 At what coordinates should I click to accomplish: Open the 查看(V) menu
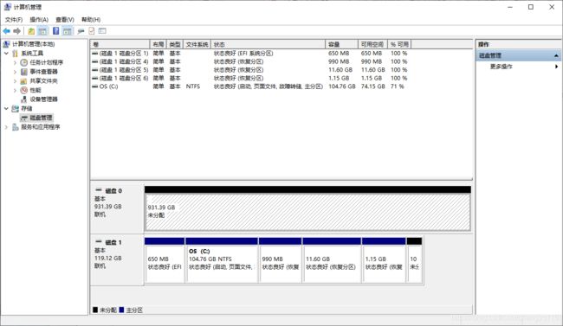click(x=65, y=19)
